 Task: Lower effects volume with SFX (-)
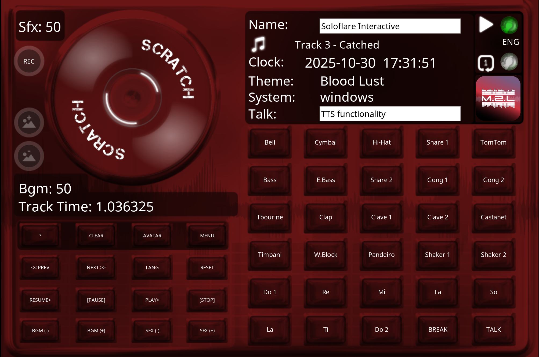pos(152,330)
